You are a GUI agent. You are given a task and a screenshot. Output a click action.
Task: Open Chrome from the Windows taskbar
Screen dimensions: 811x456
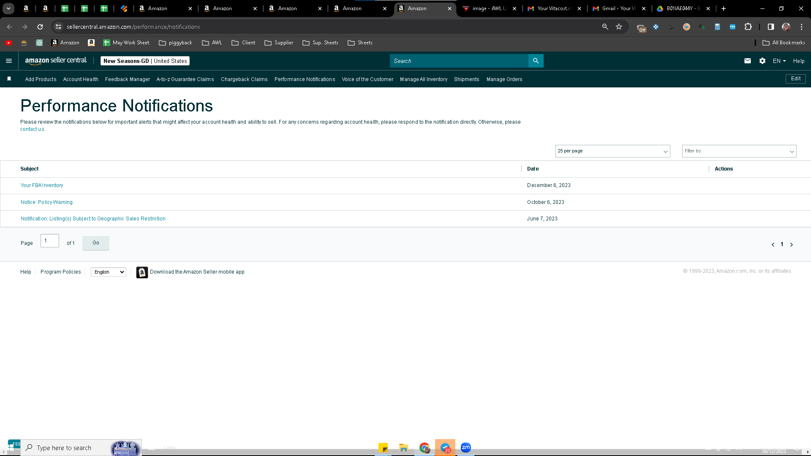pos(425,448)
